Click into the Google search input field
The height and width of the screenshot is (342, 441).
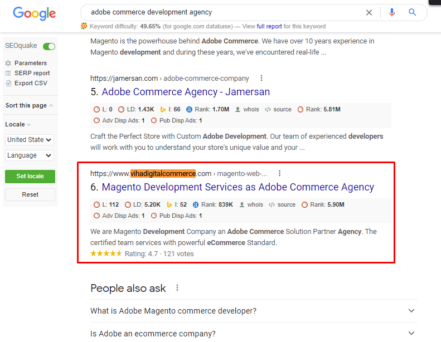click(225, 12)
